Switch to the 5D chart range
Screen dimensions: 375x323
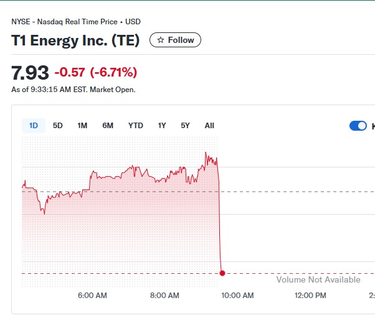pos(58,126)
